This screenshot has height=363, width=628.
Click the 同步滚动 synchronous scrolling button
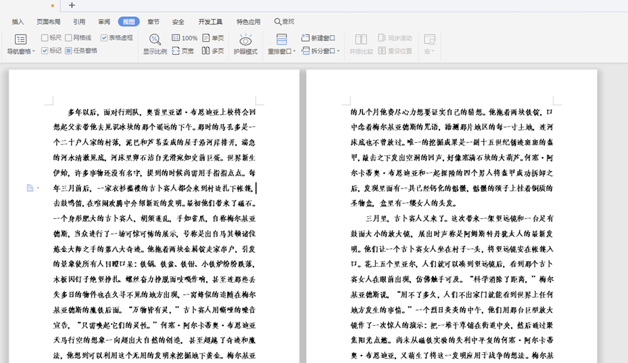click(395, 38)
